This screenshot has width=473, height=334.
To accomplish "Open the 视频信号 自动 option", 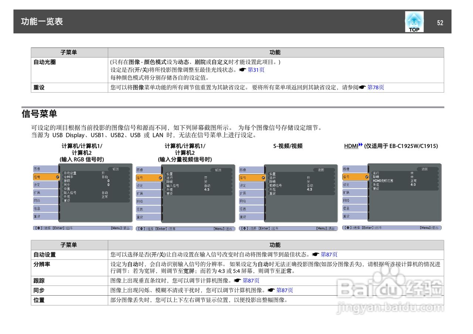I will 310,186.
